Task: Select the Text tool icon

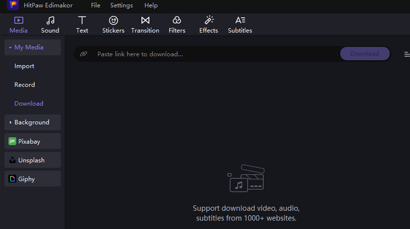Action: [82, 20]
